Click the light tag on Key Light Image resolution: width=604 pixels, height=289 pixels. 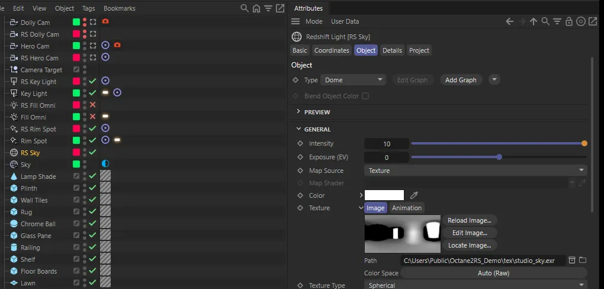click(x=105, y=93)
